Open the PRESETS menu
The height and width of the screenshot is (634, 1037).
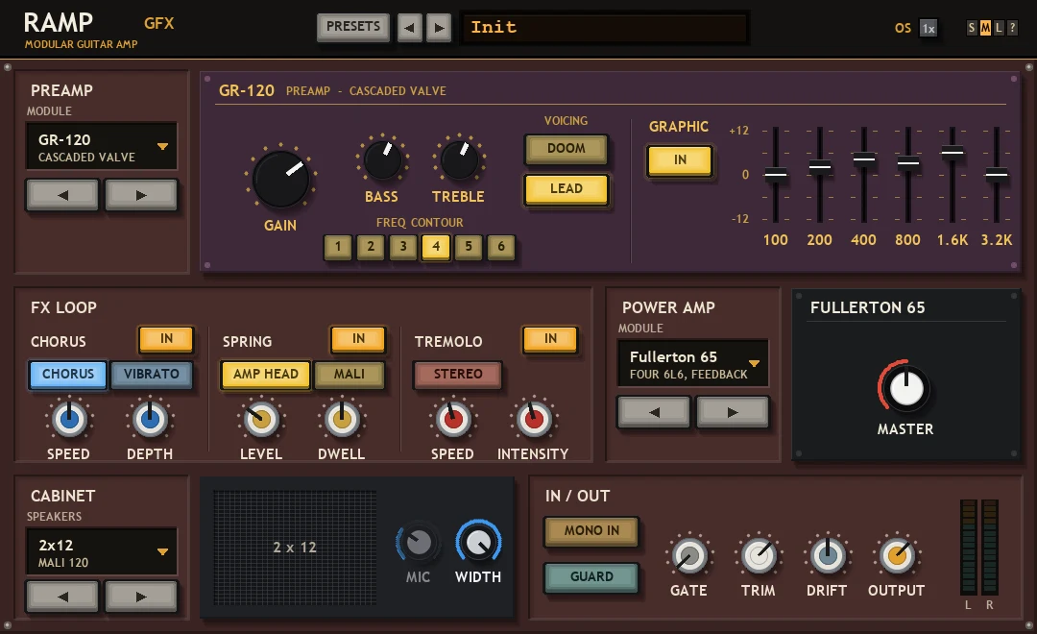(353, 27)
